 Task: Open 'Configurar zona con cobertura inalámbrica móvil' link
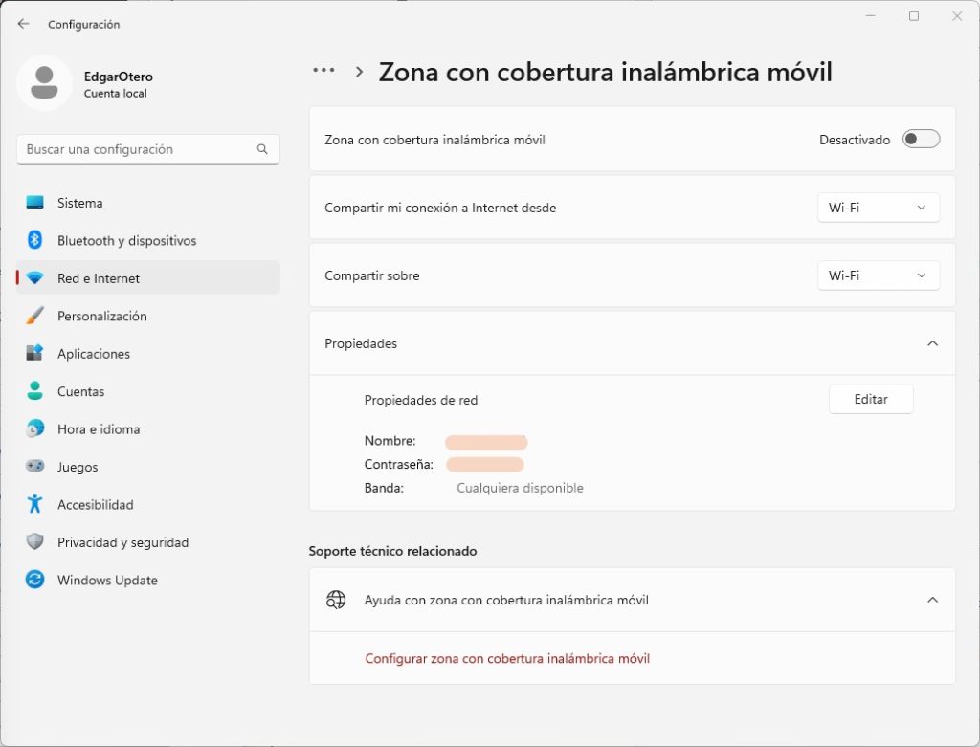pos(507,658)
